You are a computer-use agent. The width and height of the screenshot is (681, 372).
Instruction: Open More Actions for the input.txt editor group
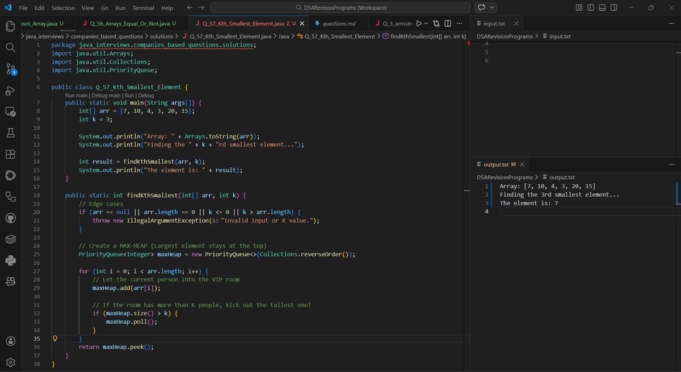672,24
